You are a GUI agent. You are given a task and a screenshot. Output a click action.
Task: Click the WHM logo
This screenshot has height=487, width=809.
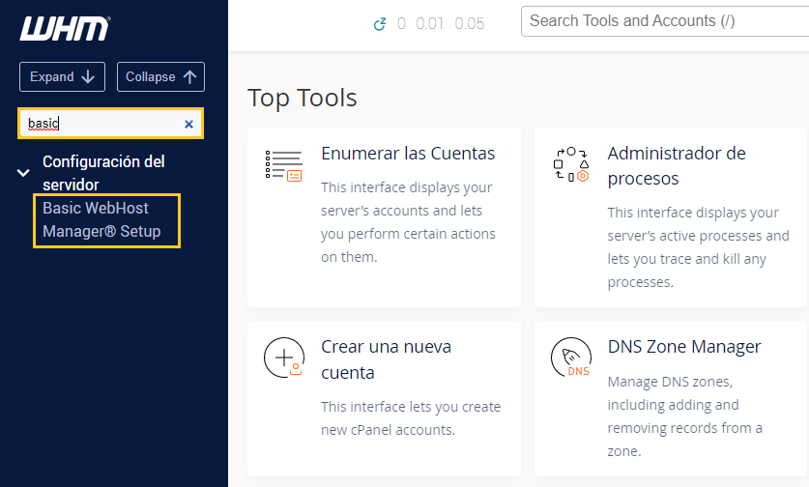(x=65, y=28)
